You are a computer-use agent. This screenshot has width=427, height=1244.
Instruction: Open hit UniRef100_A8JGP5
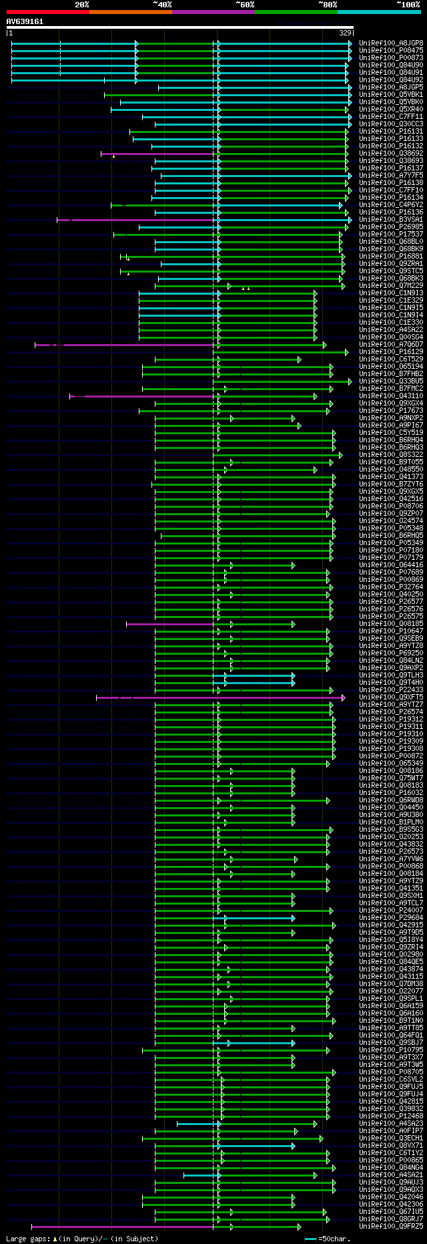point(391,87)
